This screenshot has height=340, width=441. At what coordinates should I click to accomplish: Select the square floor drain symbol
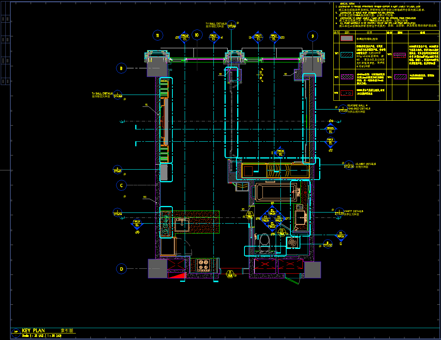click(x=293, y=242)
